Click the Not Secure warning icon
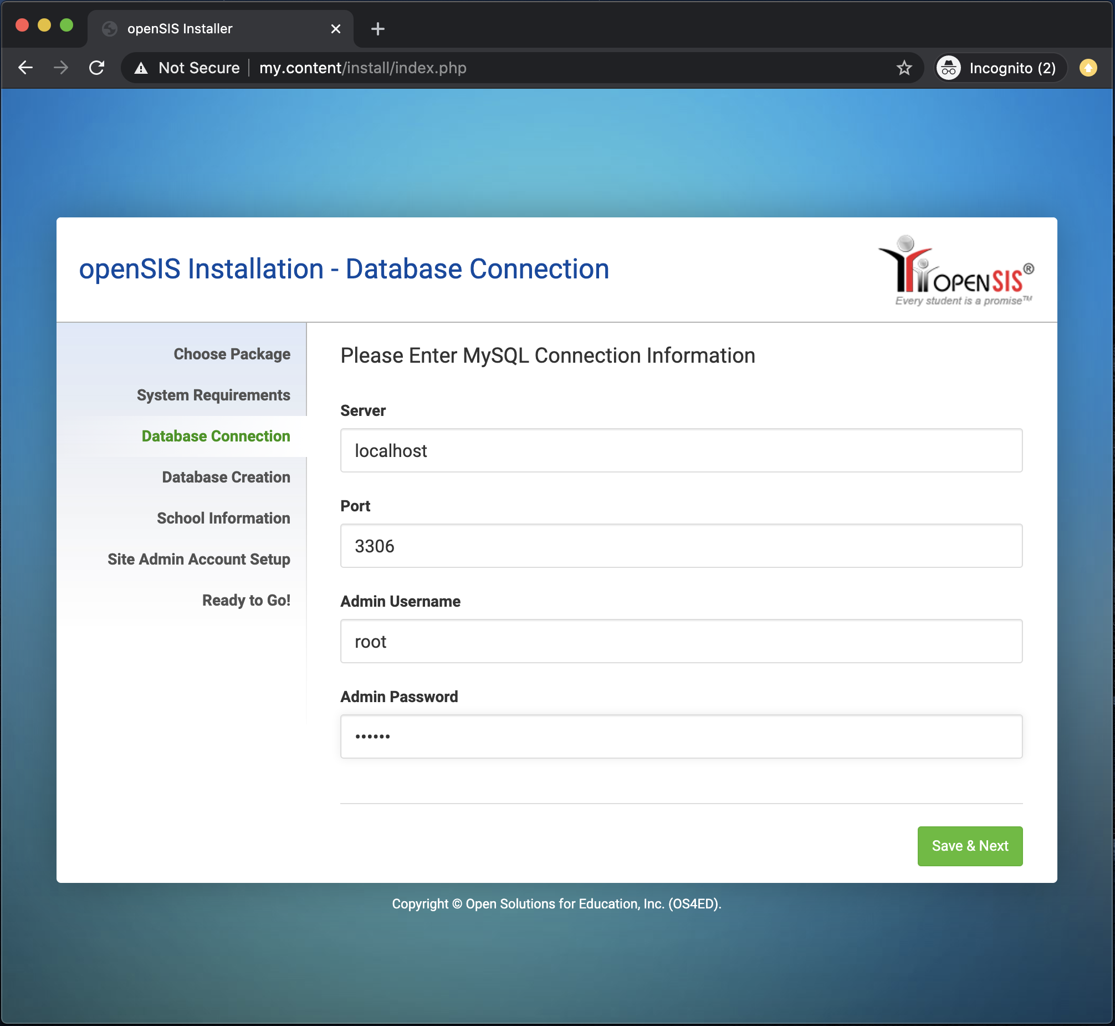Screen dimensions: 1115x1026 pyautogui.click(x=141, y=68)
